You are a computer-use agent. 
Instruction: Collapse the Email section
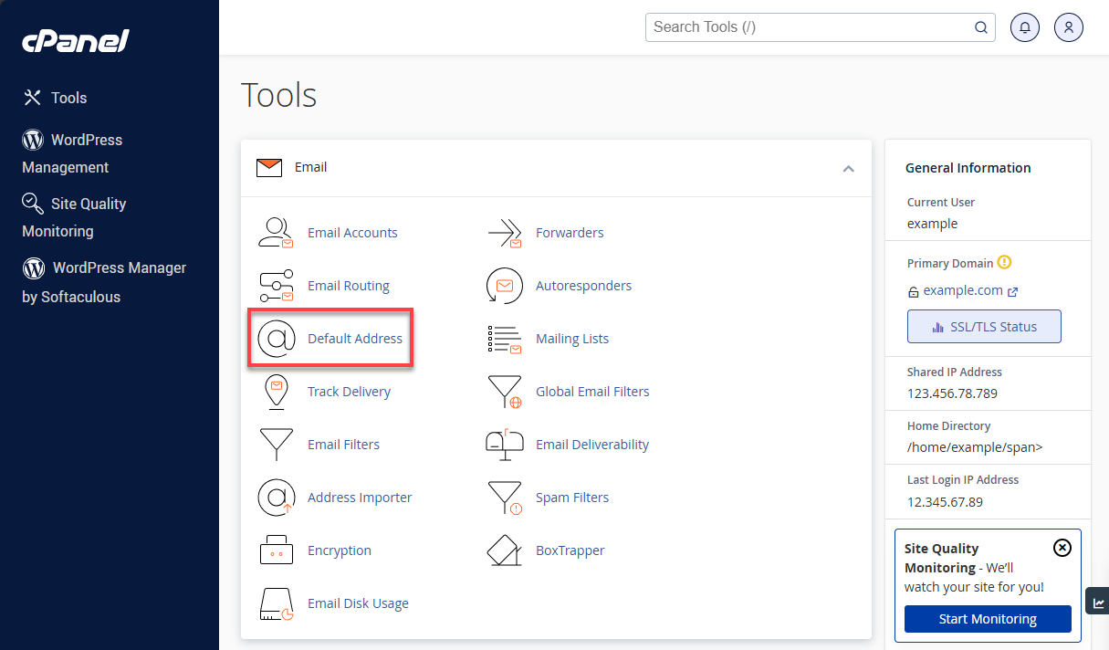[x=848, y=169]
